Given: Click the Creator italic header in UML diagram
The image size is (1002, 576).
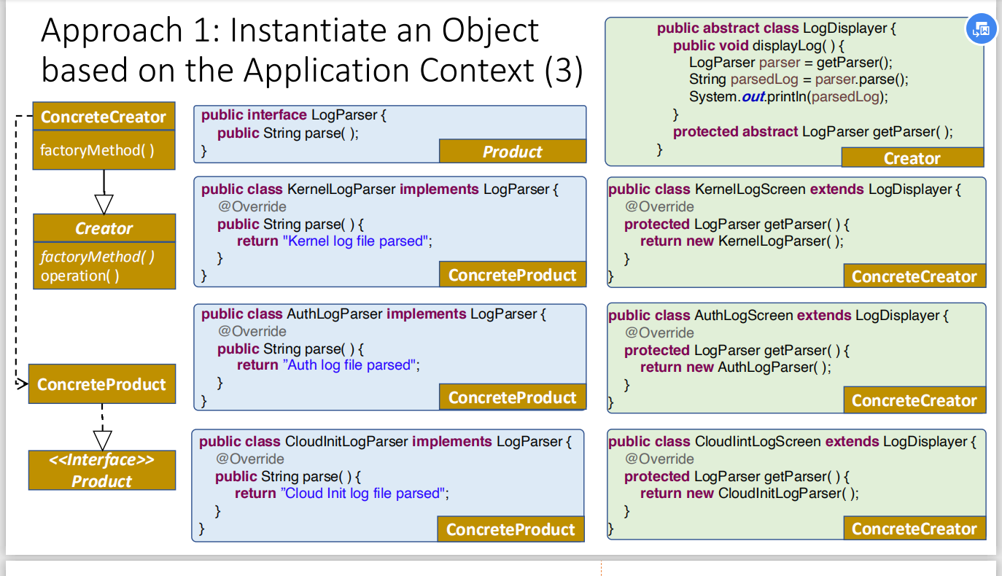Looking at the screenshot, I should click(104, 228).
